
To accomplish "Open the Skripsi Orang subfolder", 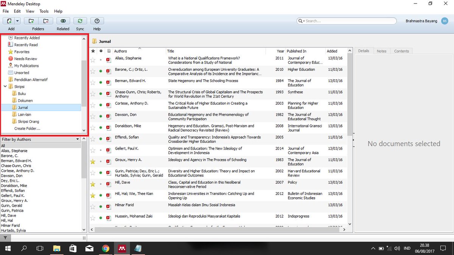I will click(x=28, y=122).
